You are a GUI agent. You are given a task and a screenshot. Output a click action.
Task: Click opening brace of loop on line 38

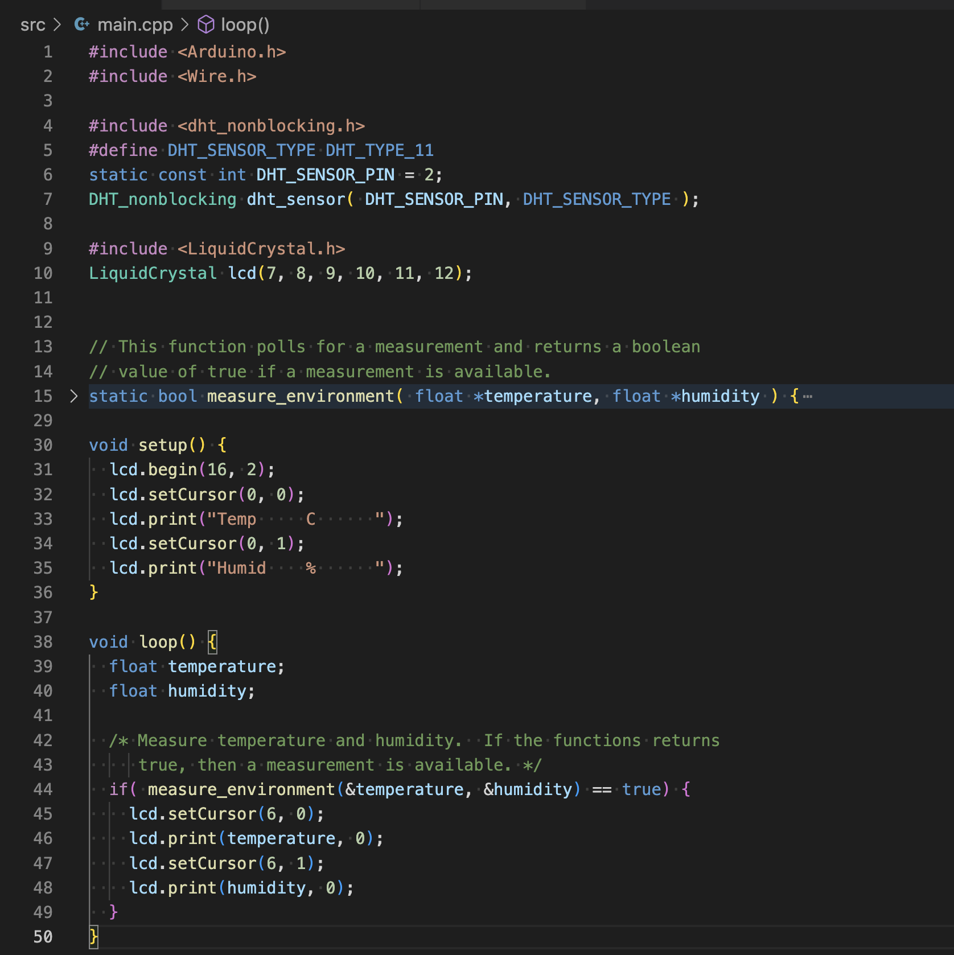tap(212, 642)
